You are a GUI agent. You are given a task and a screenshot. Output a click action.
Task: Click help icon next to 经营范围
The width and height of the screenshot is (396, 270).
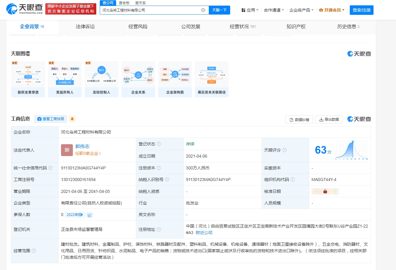pyautogui.click(x=34, y=251)
